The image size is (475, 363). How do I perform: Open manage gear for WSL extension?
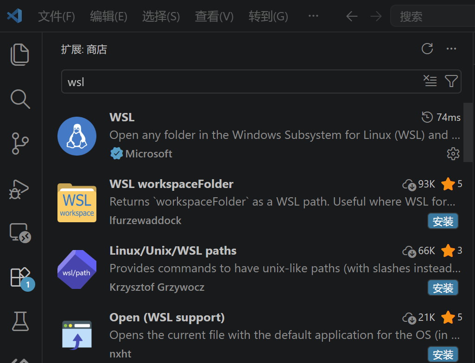point(453,154)
